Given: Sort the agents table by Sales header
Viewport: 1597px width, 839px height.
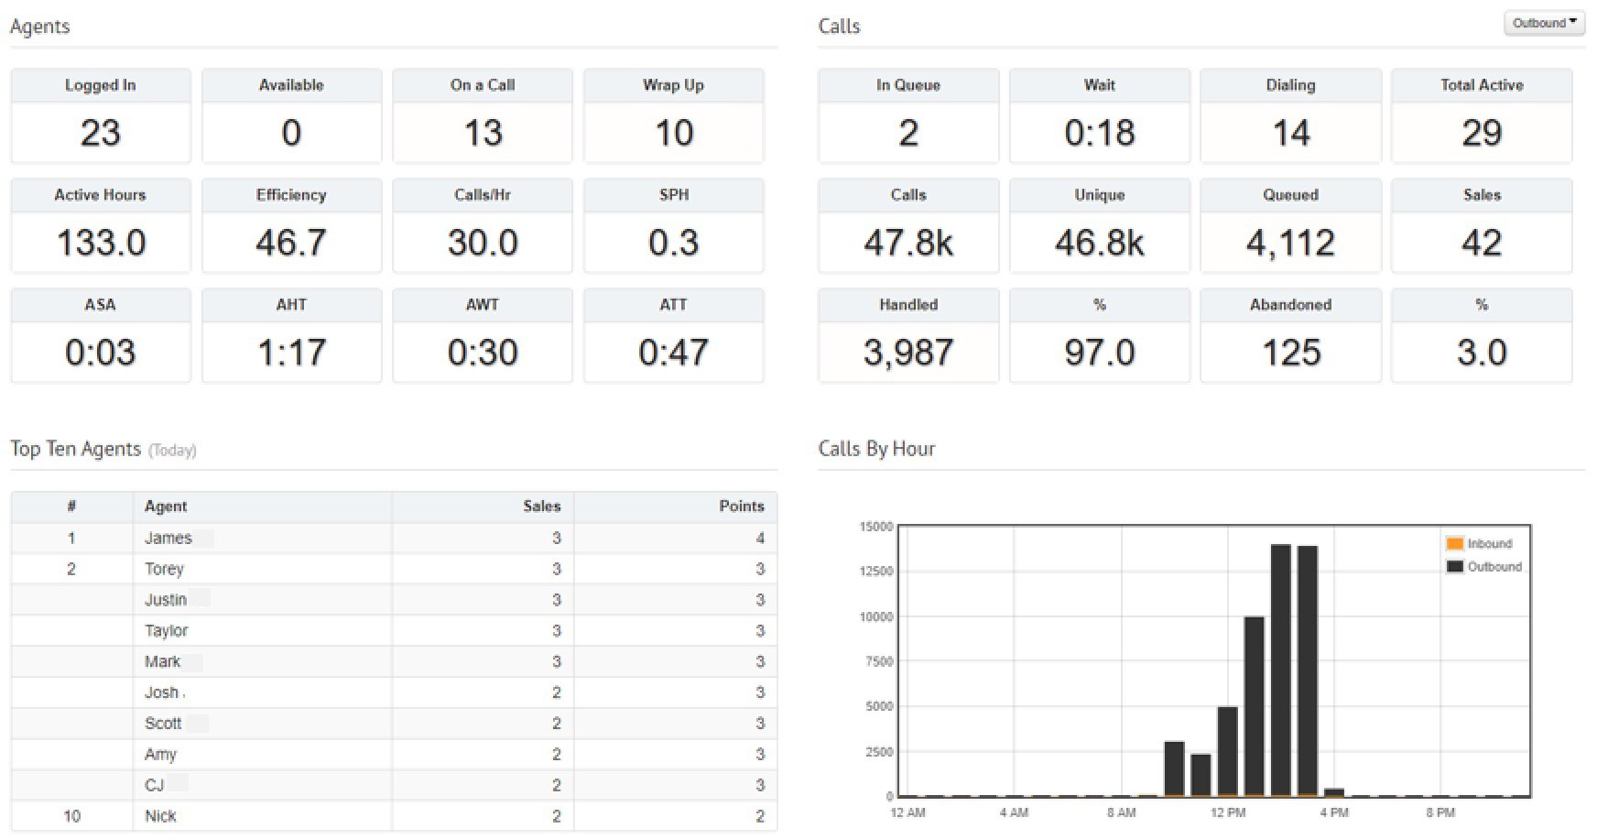Looking at the screenshot, I should pos(541,507).
